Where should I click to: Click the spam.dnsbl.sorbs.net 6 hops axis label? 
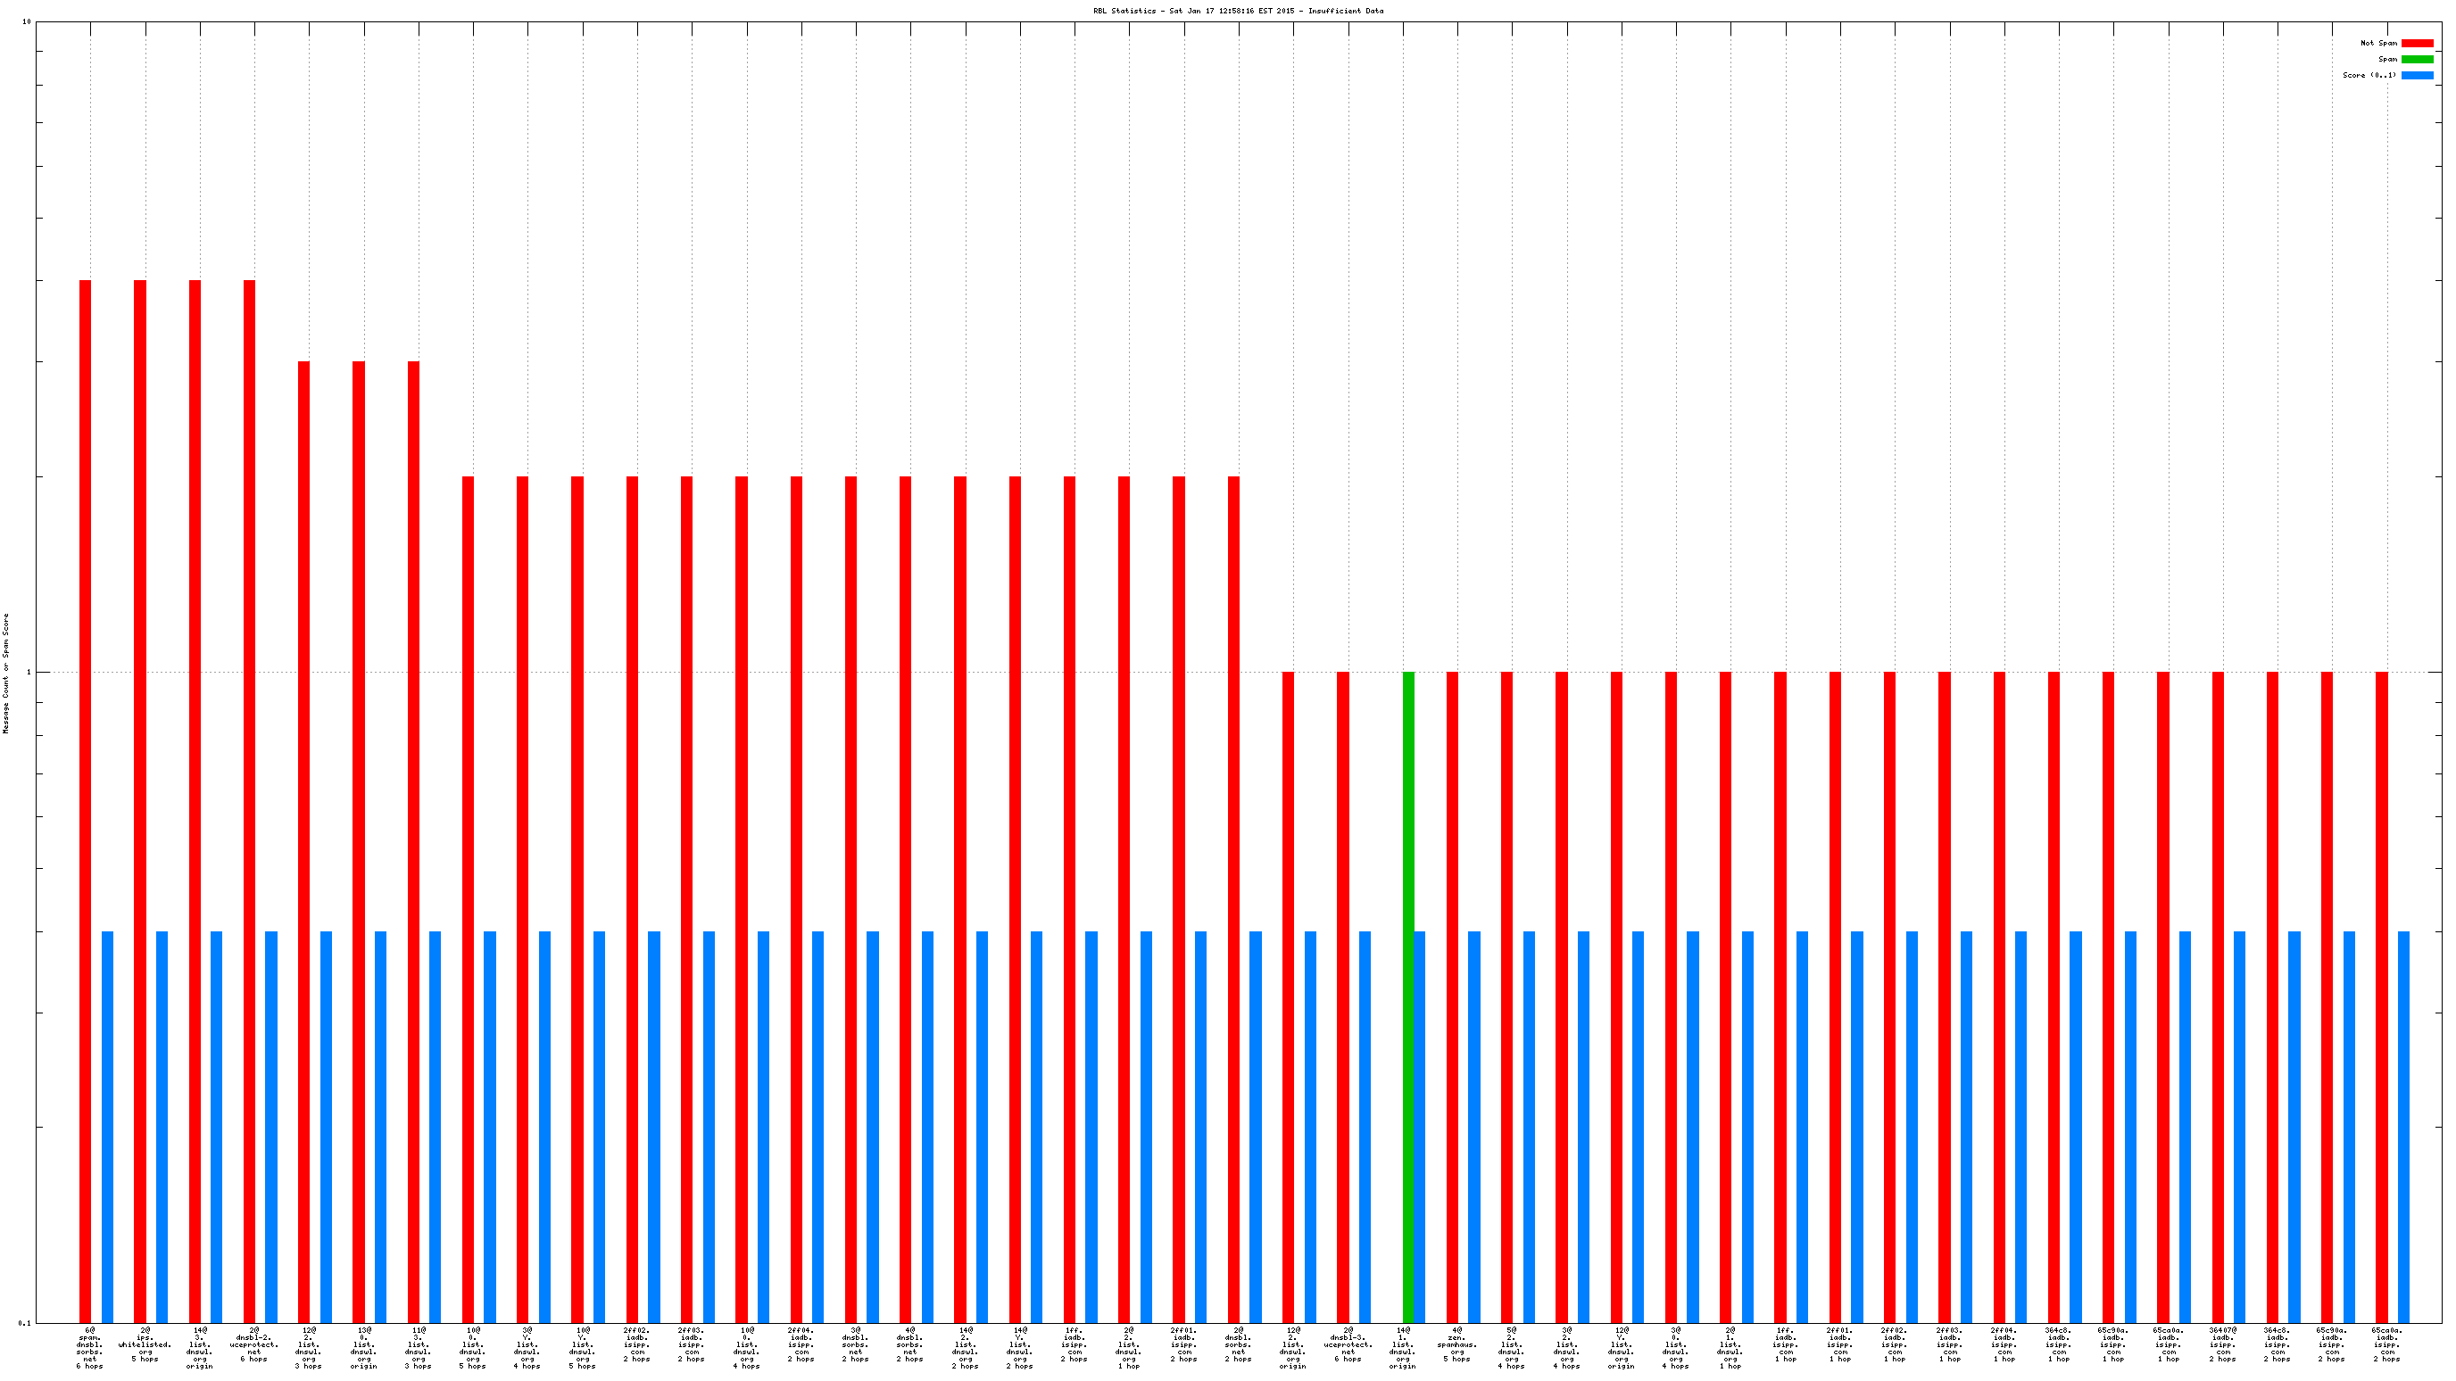[89, 1348]
